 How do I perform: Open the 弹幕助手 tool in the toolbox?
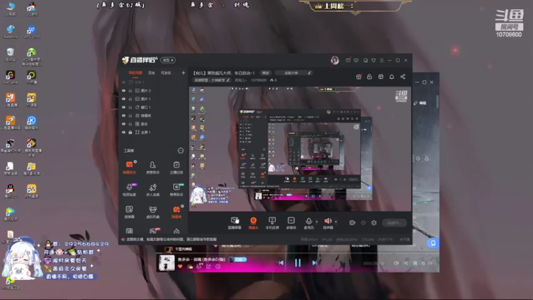[129, 167]
